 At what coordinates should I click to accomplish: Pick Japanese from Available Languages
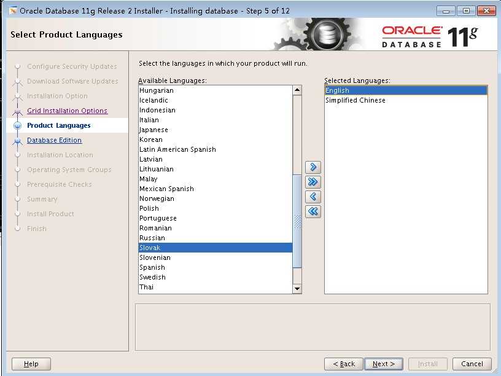(216, 130)
